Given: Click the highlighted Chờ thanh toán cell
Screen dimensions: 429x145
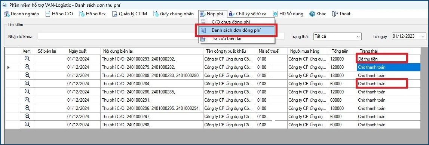Looking at the screenshot, I should 389,67.
